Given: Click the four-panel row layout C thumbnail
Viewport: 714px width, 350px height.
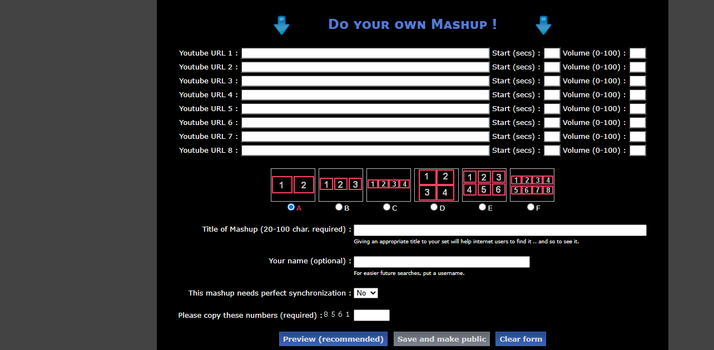Looking at the screenshot, I should (388, 185).
